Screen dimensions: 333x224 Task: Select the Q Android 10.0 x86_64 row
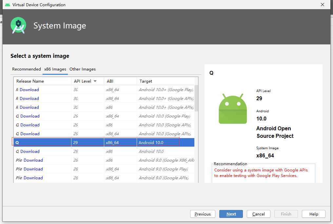(x=98, y=143)
